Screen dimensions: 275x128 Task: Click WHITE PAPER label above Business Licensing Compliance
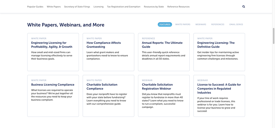[x=39, y=80]
